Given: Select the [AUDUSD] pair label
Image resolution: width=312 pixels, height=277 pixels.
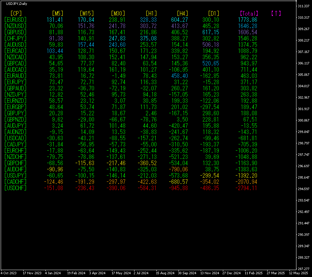Looking at the screenshot, I should [15, 45].
